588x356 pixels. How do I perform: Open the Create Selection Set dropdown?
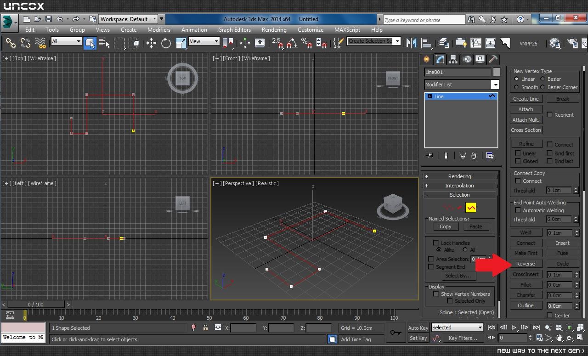[374, 41]
